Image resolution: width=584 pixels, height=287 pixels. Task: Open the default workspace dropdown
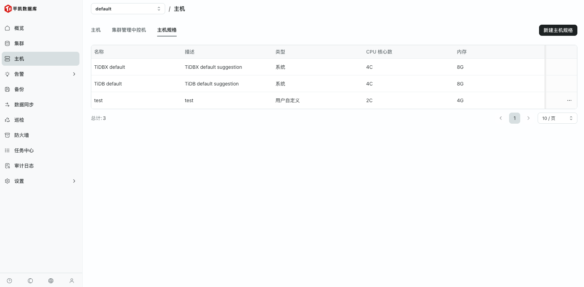128,9
